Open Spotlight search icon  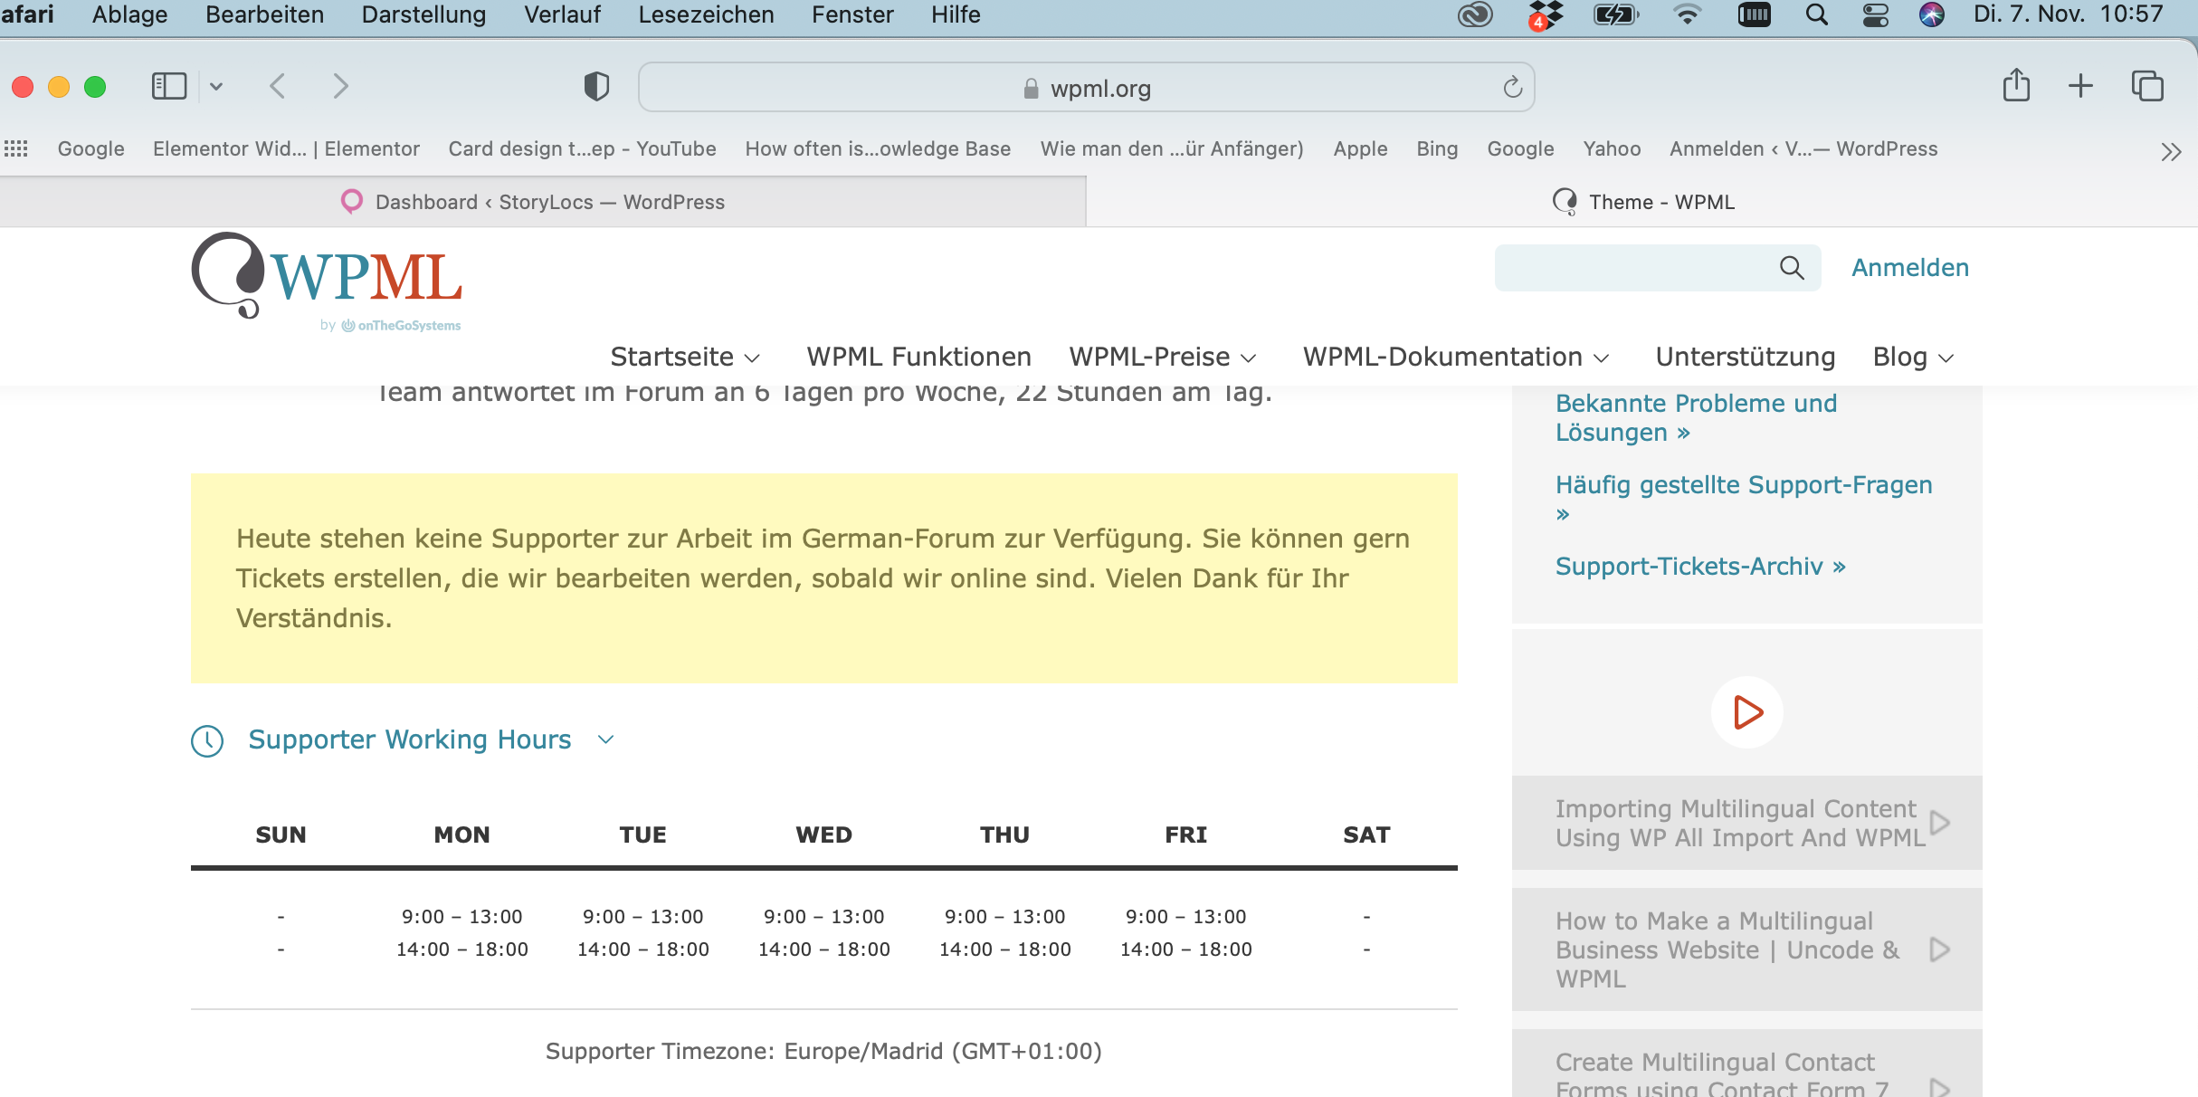(1816, 14)
